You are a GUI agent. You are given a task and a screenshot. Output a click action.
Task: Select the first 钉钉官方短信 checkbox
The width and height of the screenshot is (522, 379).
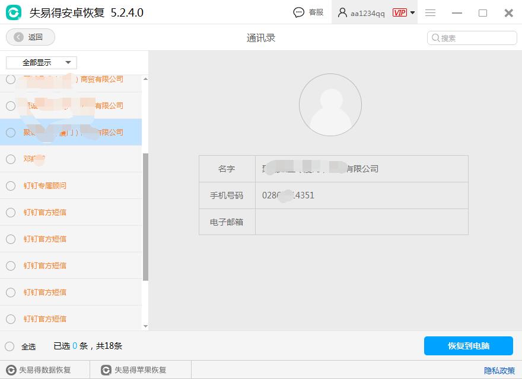[10, 212]
